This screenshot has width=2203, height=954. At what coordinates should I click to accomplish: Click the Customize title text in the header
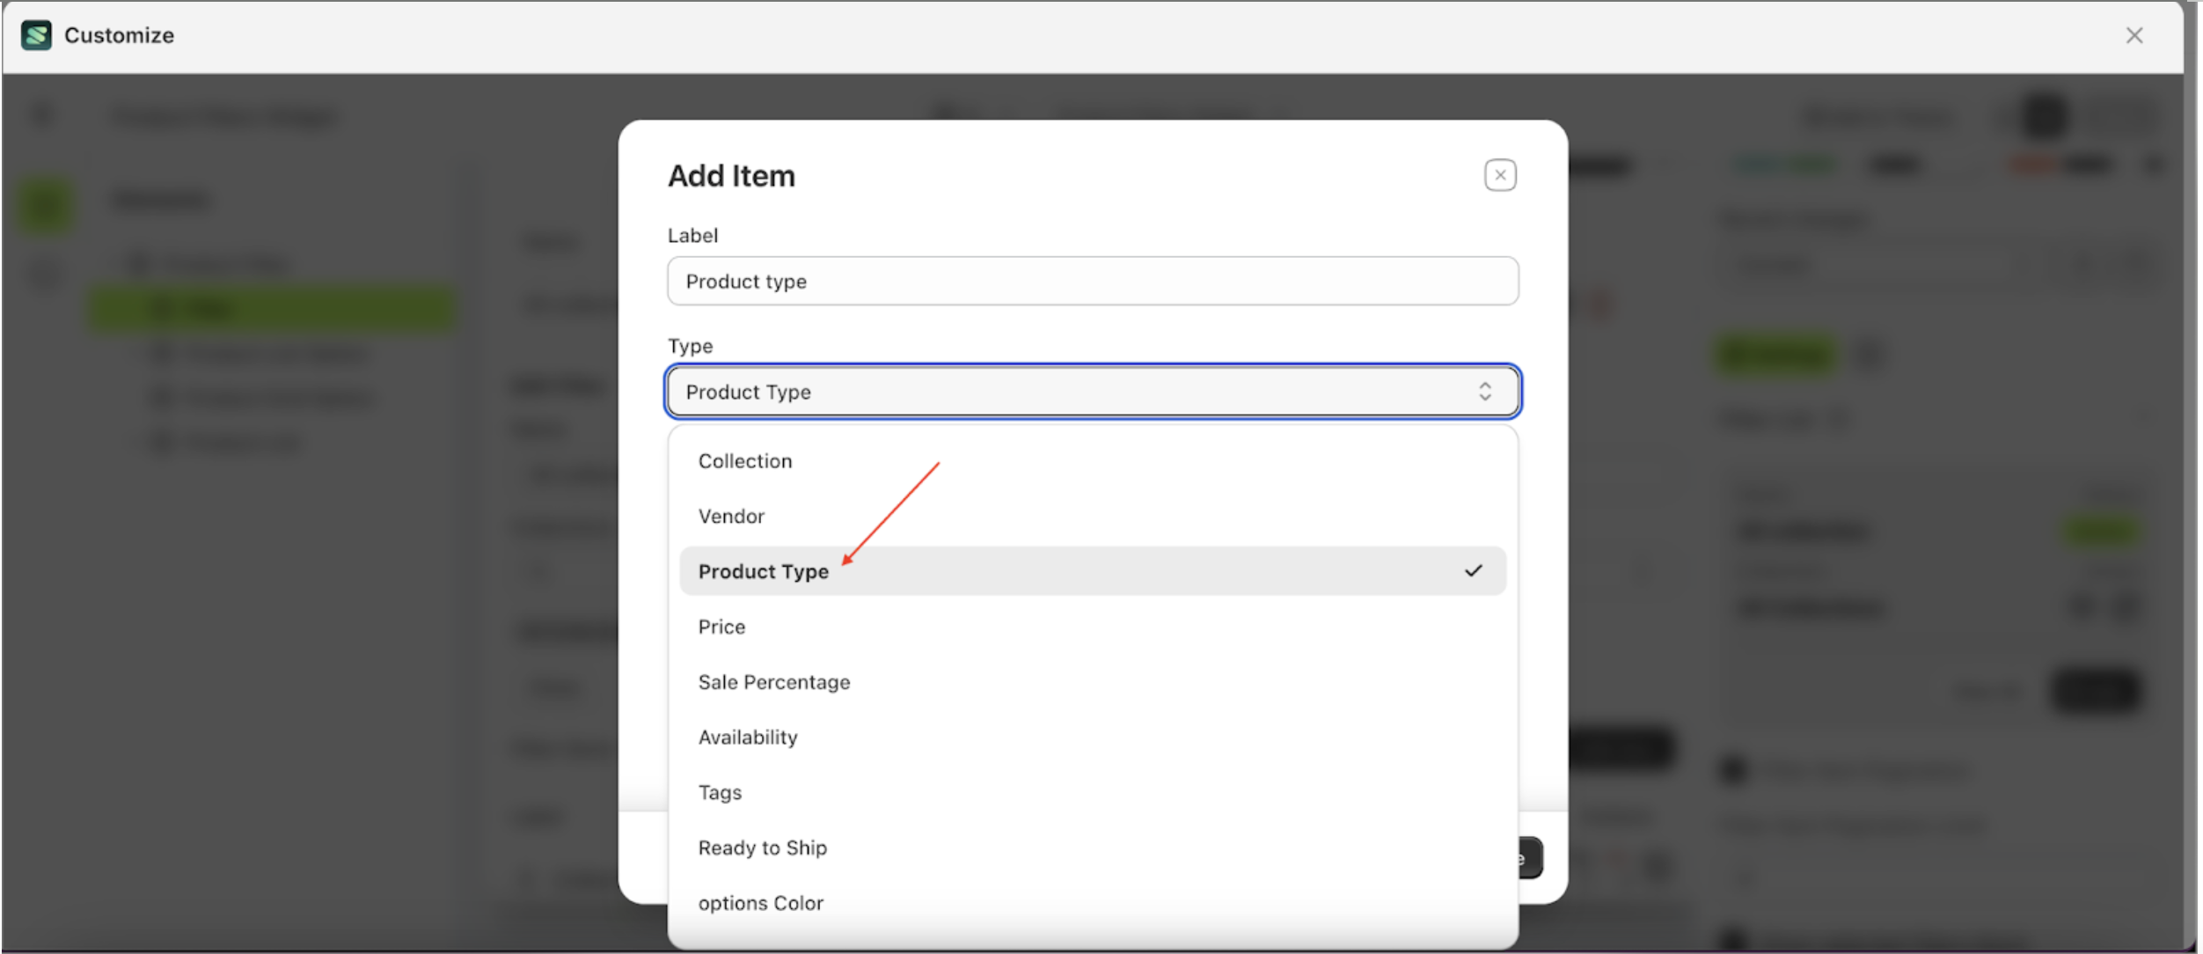coord(119,35)
